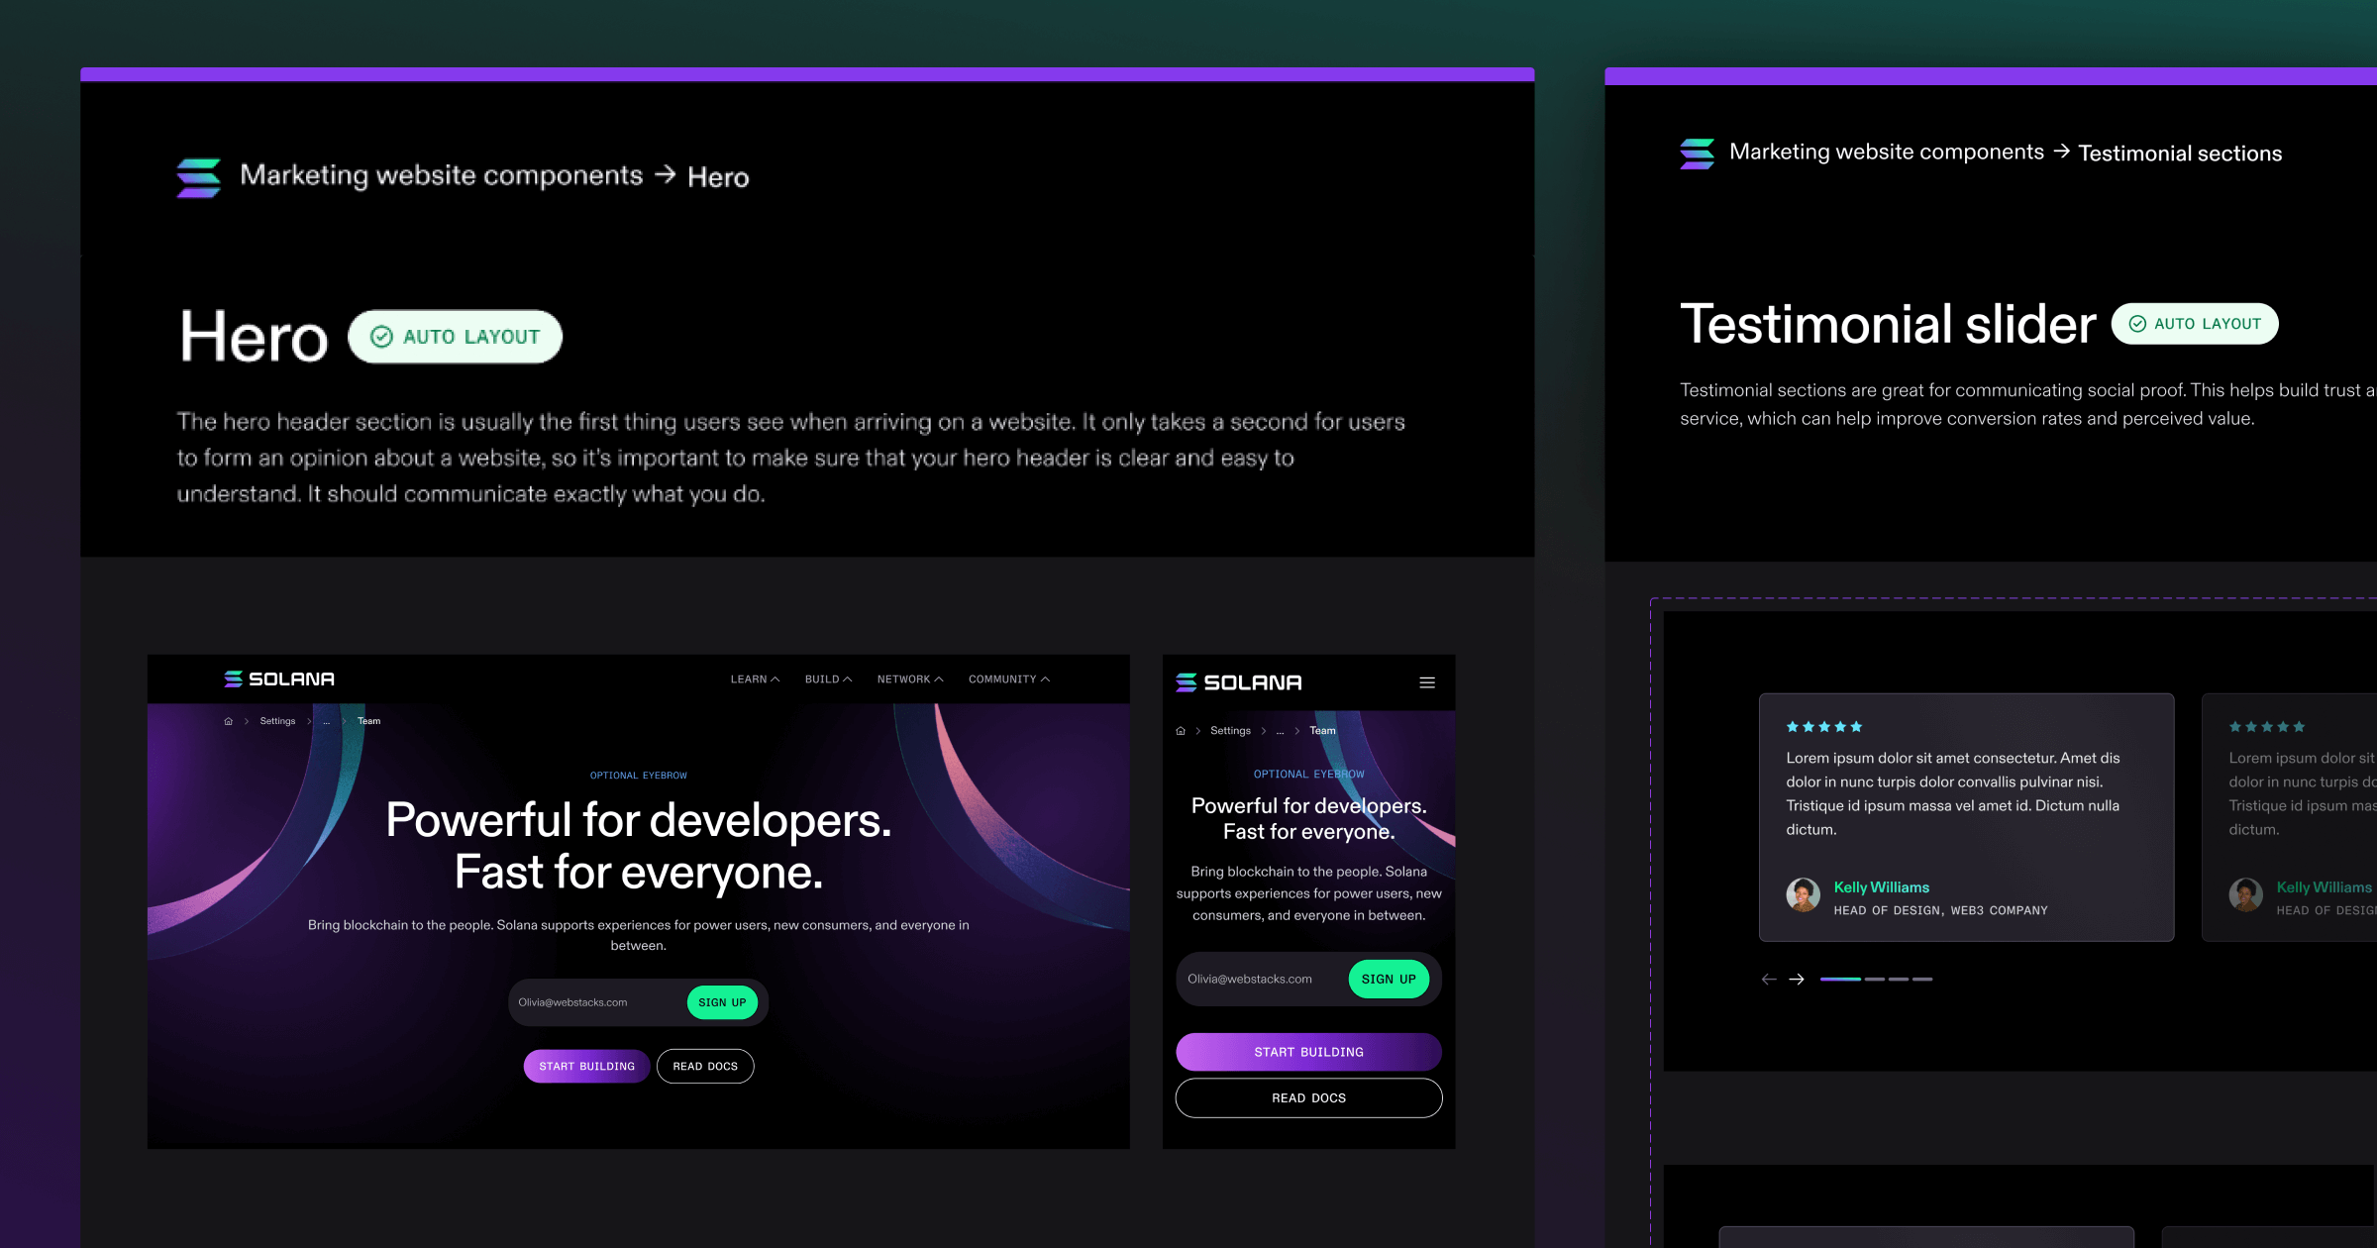Click the home breadcrumb icon in the hero
This screenshot has height=1248, width=2377.
(227, 720)
